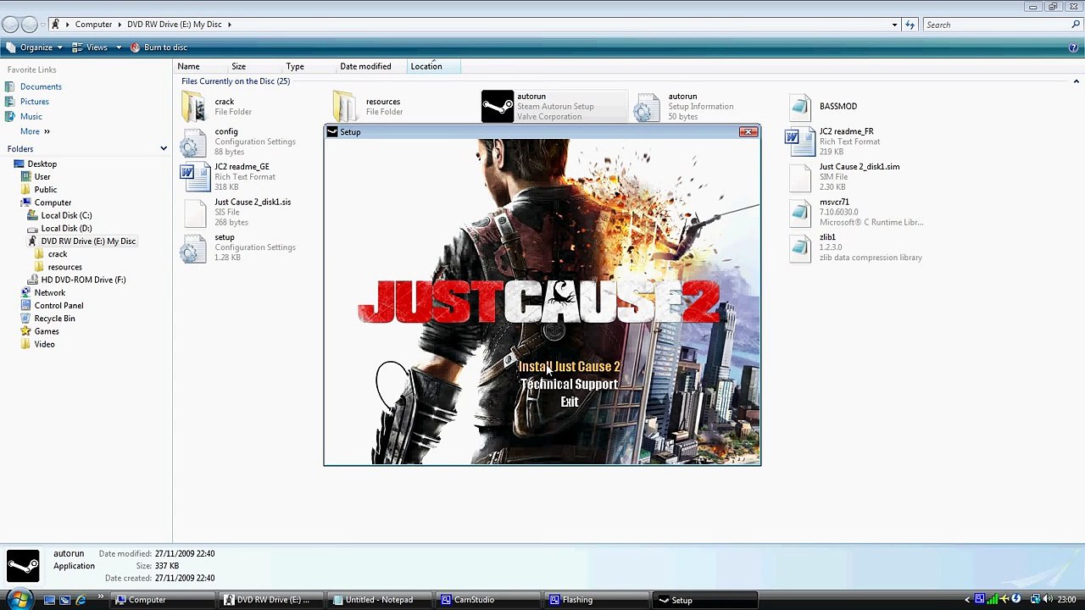Select autorun Setup Information file icon
The width and height of the screenshot is (1085, 610).
tap(647, 107)
